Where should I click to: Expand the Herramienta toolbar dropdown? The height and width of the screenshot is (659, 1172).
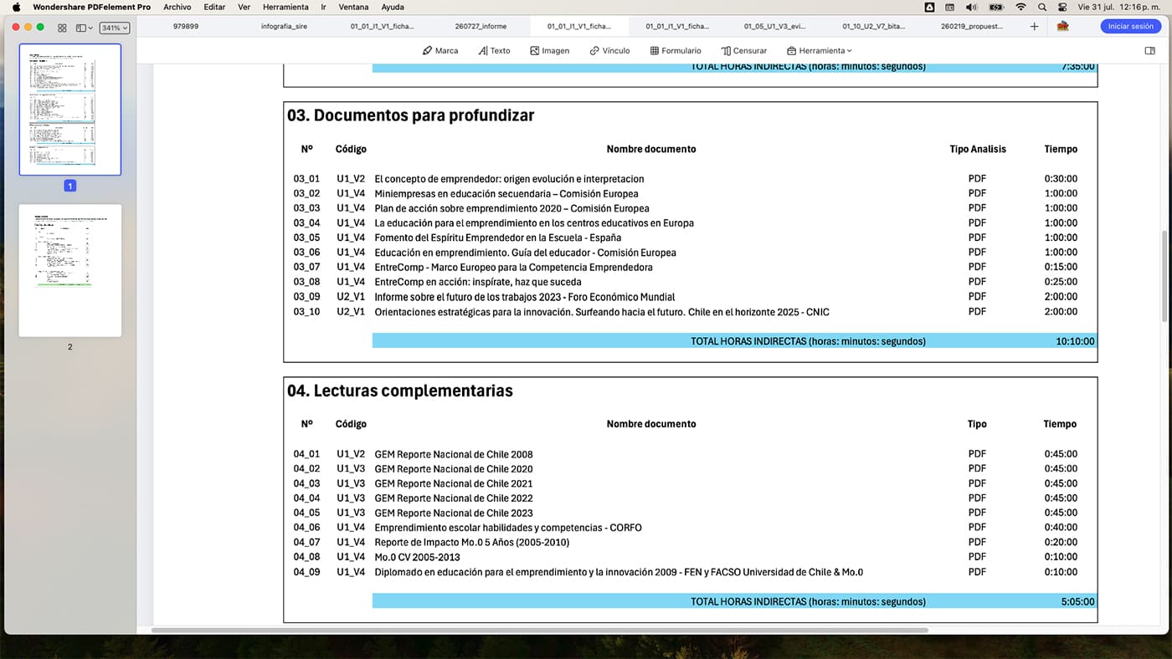tap(820, 51)
